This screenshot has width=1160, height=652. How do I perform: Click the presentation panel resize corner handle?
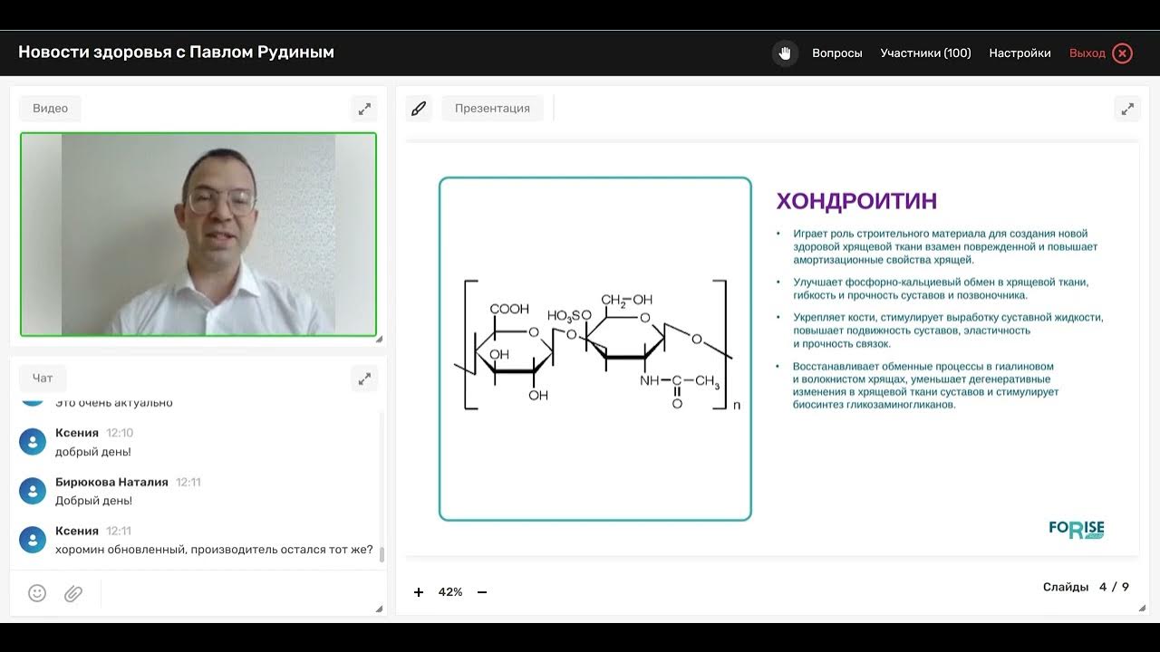(1142, 609)
